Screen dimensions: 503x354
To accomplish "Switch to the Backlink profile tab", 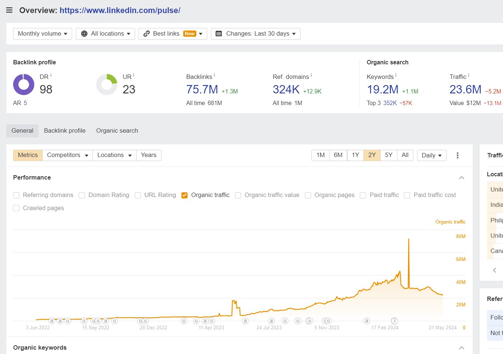I will pyautogui.click(x=65, y=130).
